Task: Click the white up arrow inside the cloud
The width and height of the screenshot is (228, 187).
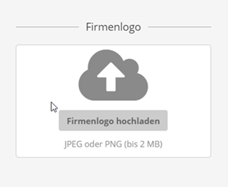Action: coord(111,77)
